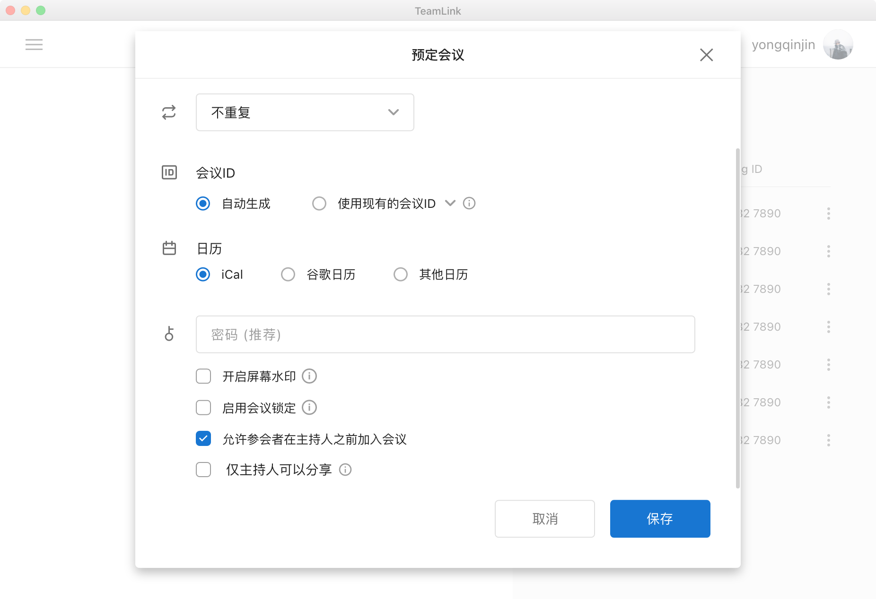
Task: Click the 保存 button
Action: tap(660, 519)
